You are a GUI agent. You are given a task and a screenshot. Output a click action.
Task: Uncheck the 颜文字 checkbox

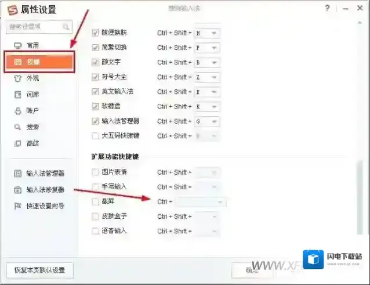pyautogui.click(x=95, y=62)
